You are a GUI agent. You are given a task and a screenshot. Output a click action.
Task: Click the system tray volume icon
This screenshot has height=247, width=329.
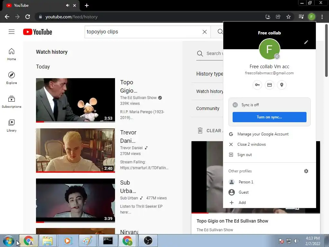297,241
